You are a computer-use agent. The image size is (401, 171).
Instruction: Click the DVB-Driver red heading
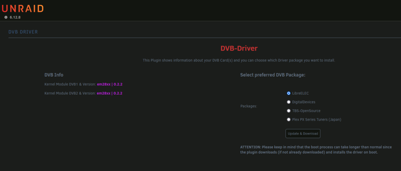(239, 48)
